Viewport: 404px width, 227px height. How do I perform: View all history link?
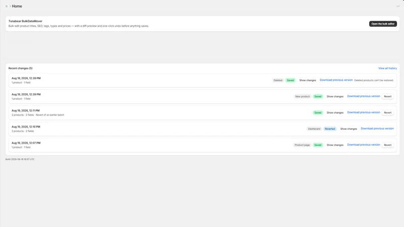[x=387, y=68]
